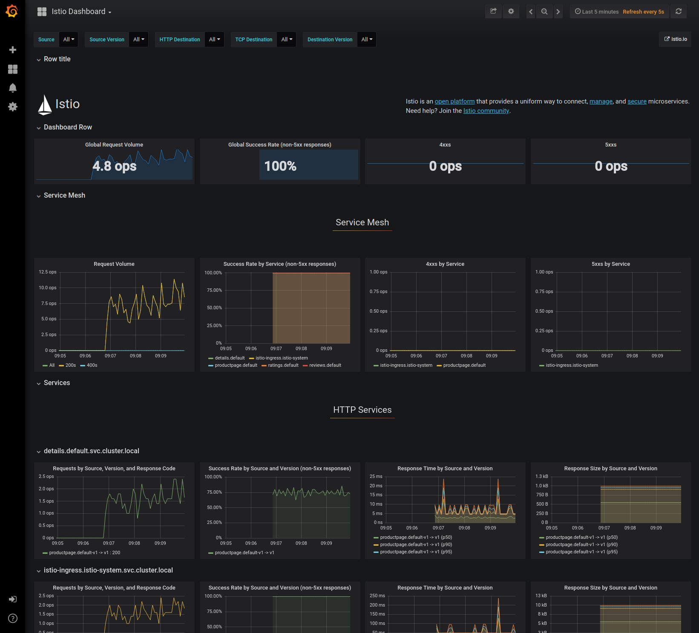The height and width of the screenshot is (633, 699).
Task: Open the Create plus menu in sidebar
Action: tap(13, 50)
